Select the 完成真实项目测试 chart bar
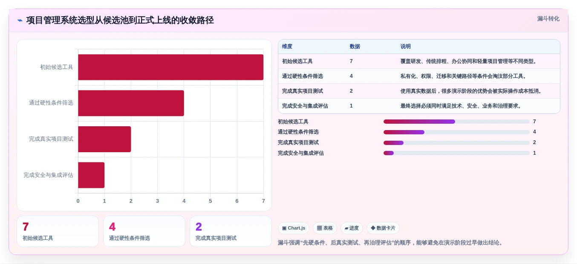The image size is (577, 264). point(104,139)
